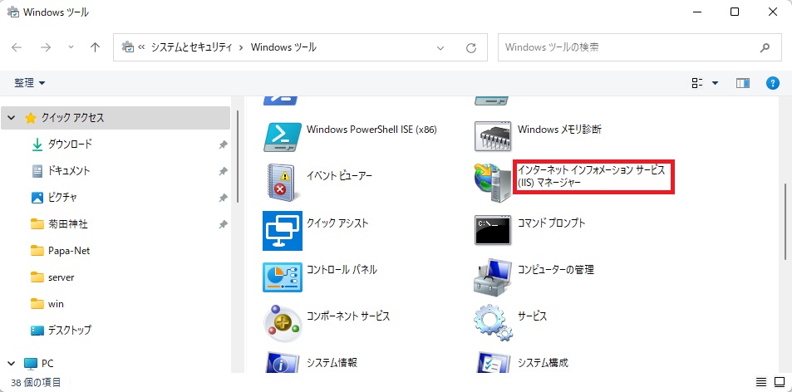Show the preview pane icon
792x392 pixels.
tap(742, 83)
